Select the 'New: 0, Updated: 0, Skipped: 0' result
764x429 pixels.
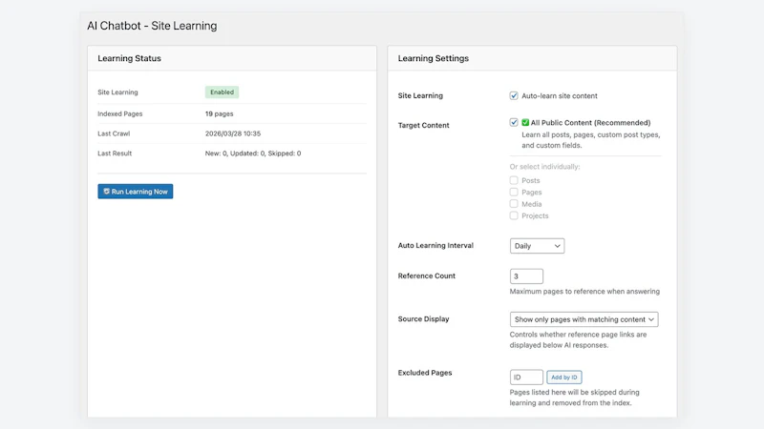tap(253, 153)
